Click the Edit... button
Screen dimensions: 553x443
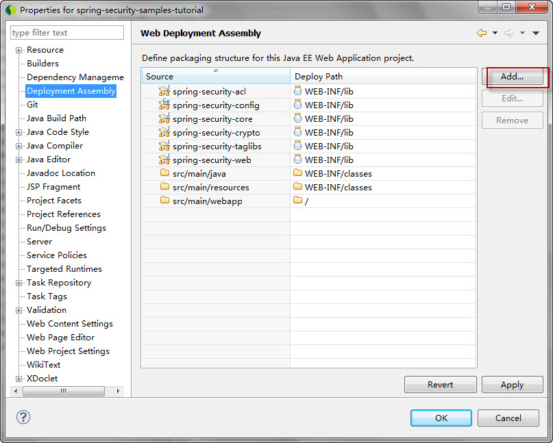click(x=512, y=99)
